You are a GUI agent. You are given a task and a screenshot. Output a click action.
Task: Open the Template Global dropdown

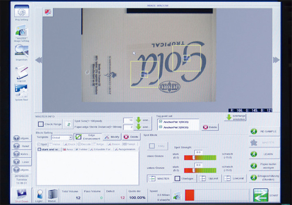pos(62,138)
